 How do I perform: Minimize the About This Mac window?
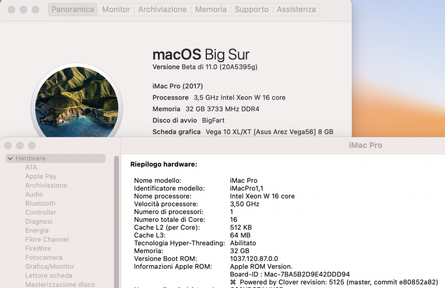[23, 9]
